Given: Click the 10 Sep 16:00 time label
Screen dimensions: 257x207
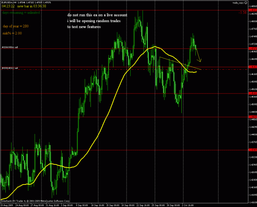Looking at the screenshot, I should point(97,205).
